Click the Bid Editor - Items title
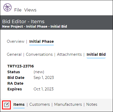 click(23, 22)
